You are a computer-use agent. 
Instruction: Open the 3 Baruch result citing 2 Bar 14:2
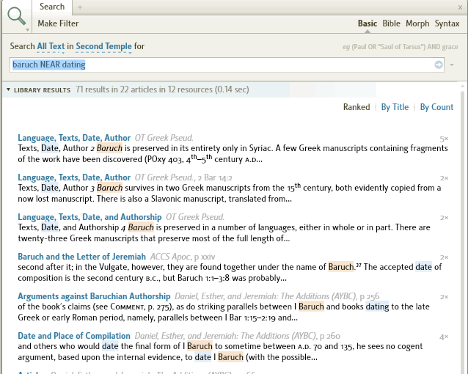74,177
